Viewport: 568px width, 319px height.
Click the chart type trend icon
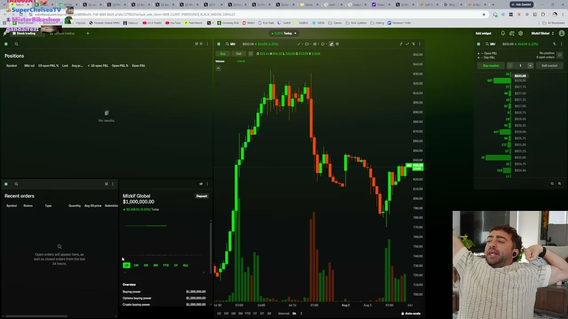(407, 44)
